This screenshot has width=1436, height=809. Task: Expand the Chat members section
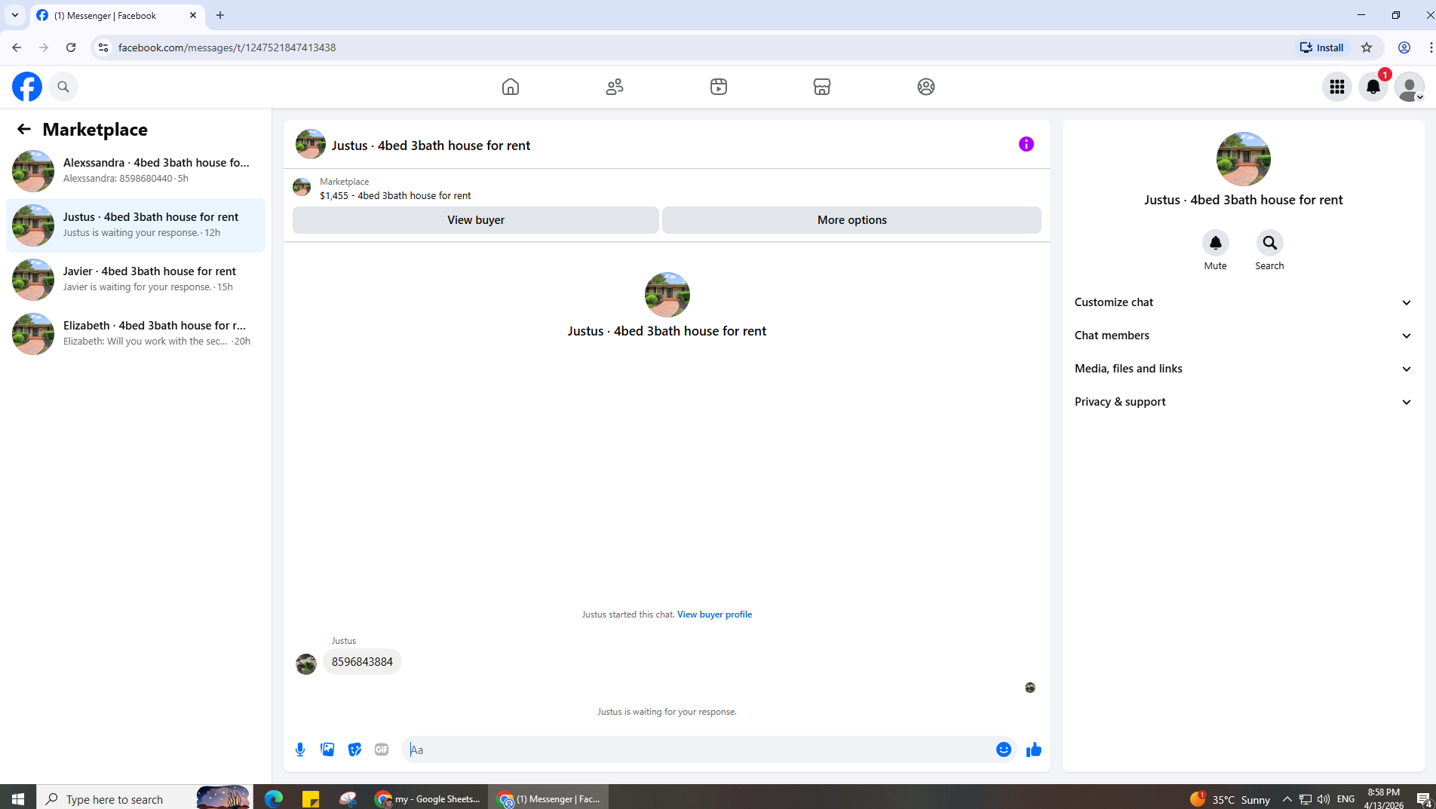coord(1243,336)
